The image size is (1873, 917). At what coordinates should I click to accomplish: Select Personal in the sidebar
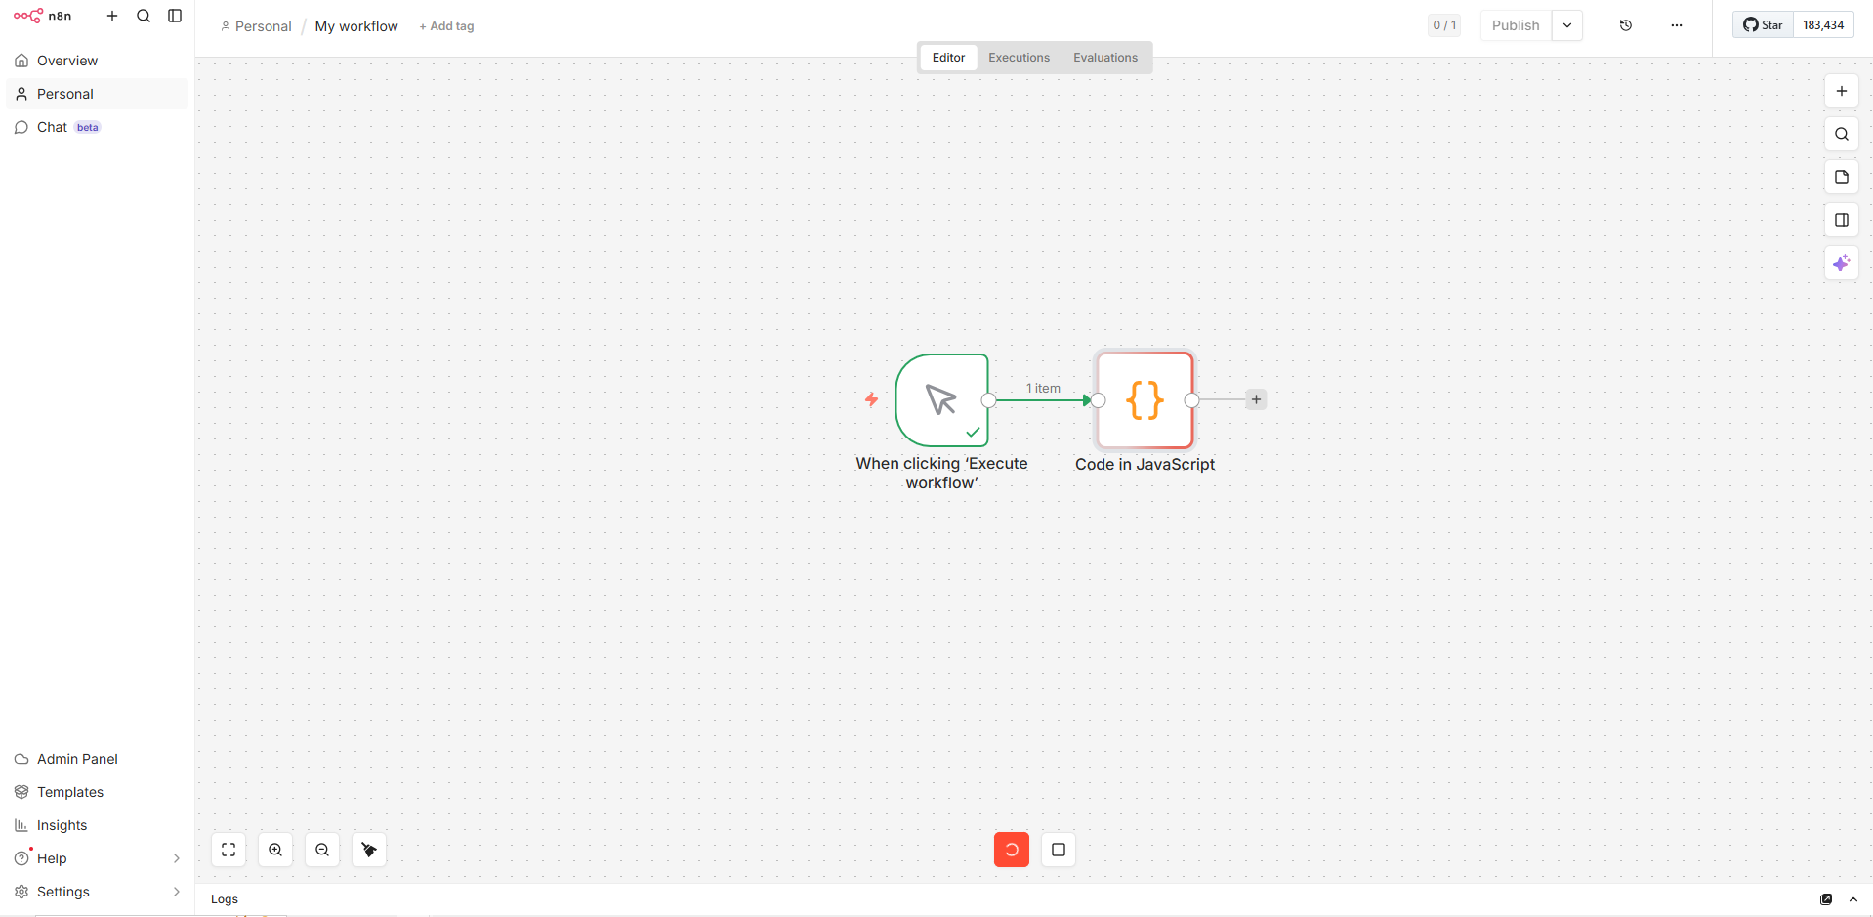click(97, 94)
